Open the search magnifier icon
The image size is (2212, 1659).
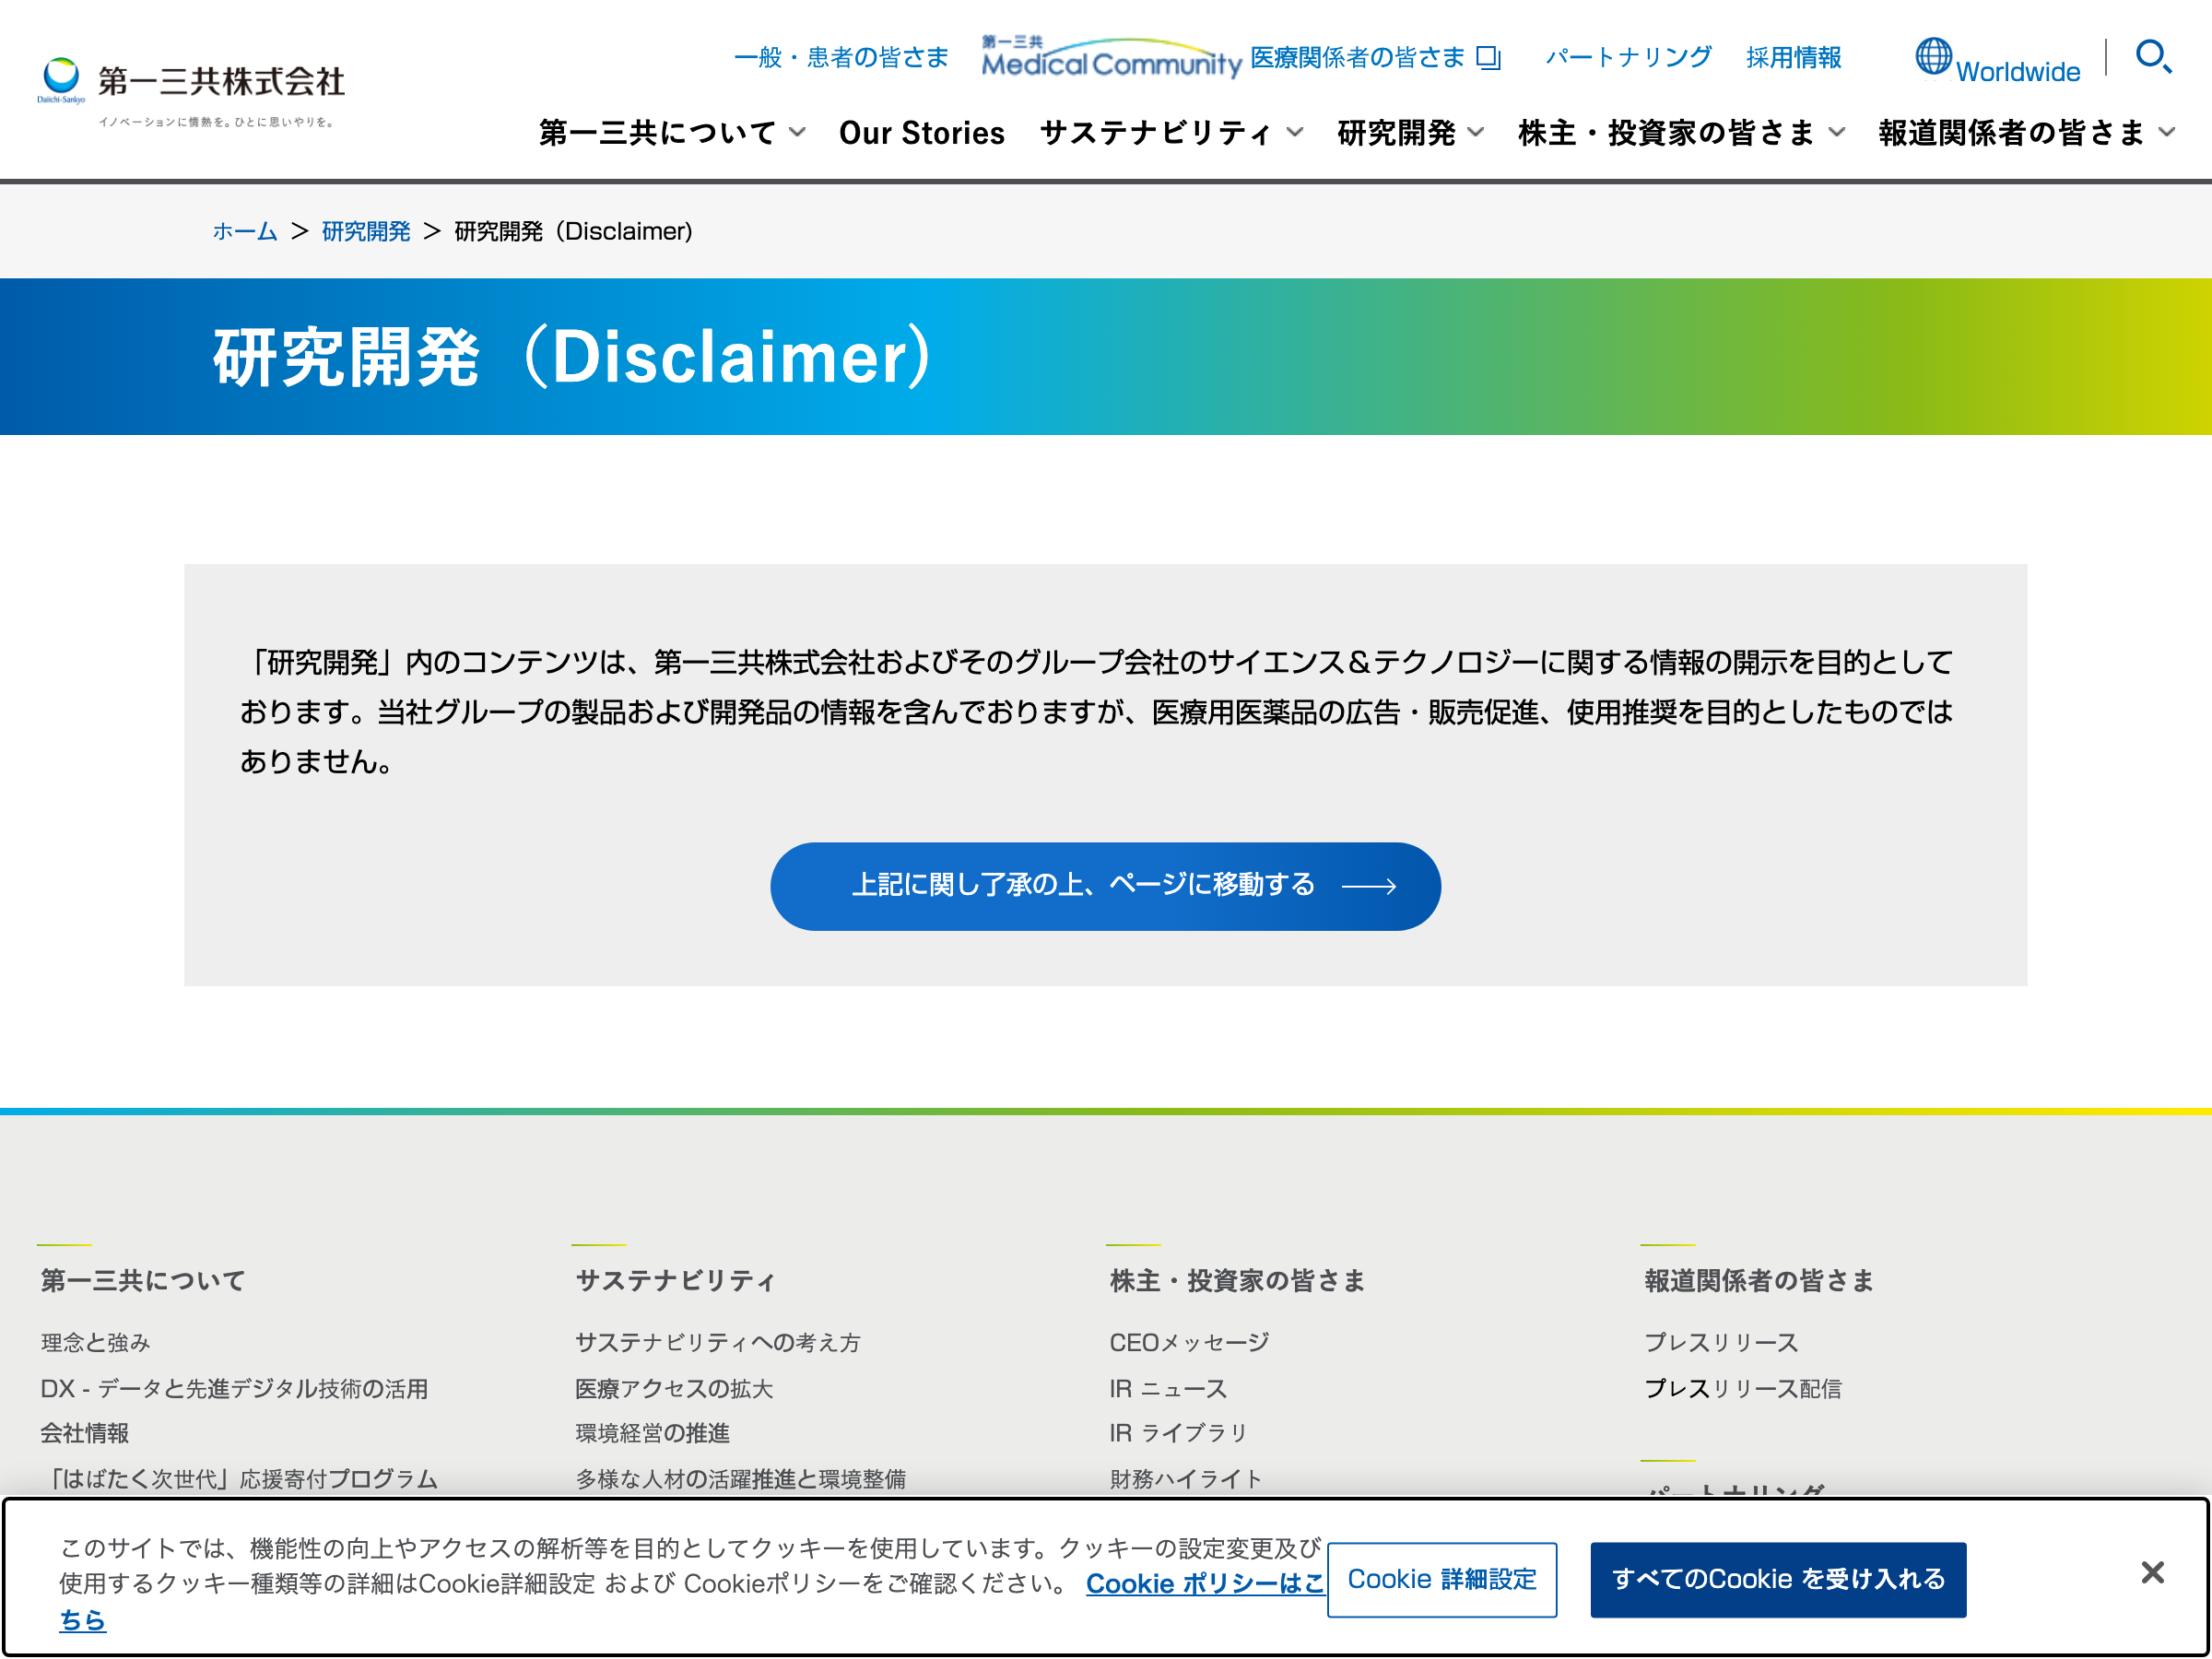(x=2153, y=56)
